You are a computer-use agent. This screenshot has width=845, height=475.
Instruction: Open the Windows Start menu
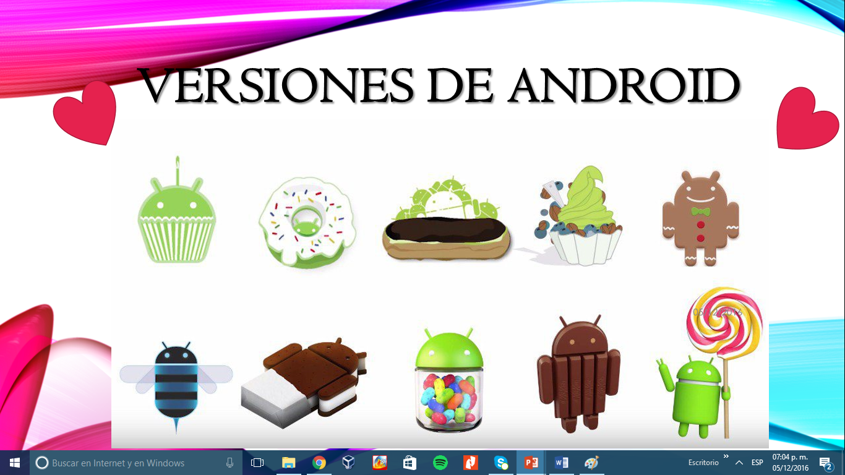(x=15, y=463)
